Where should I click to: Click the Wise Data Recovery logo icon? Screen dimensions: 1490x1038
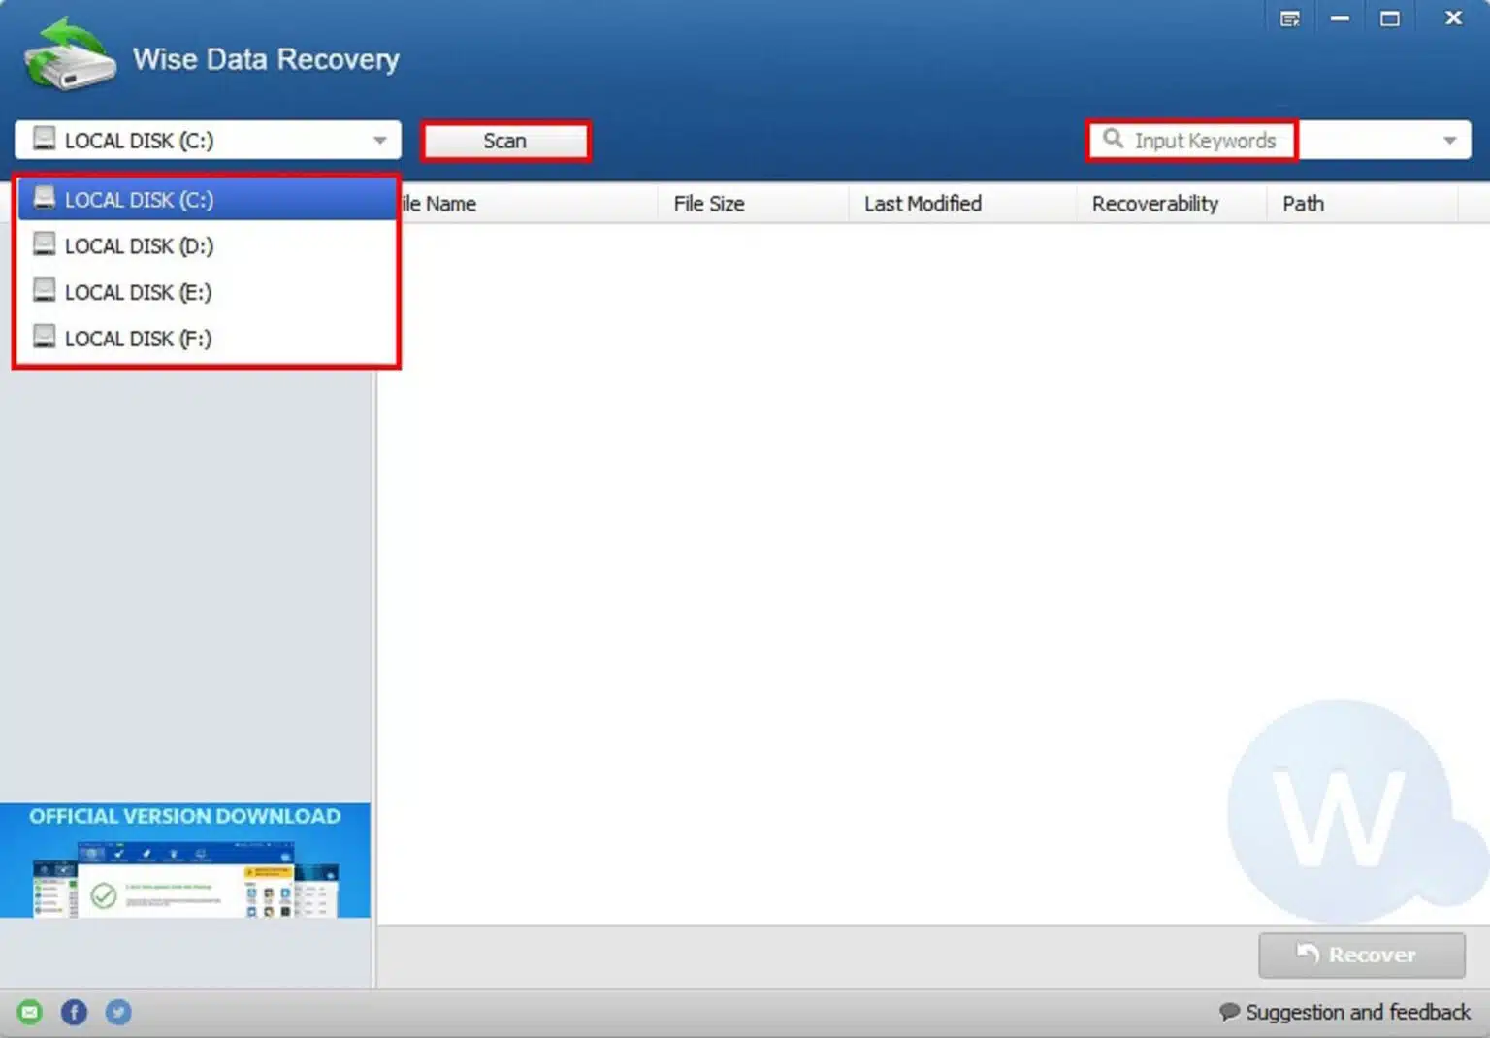70,54
